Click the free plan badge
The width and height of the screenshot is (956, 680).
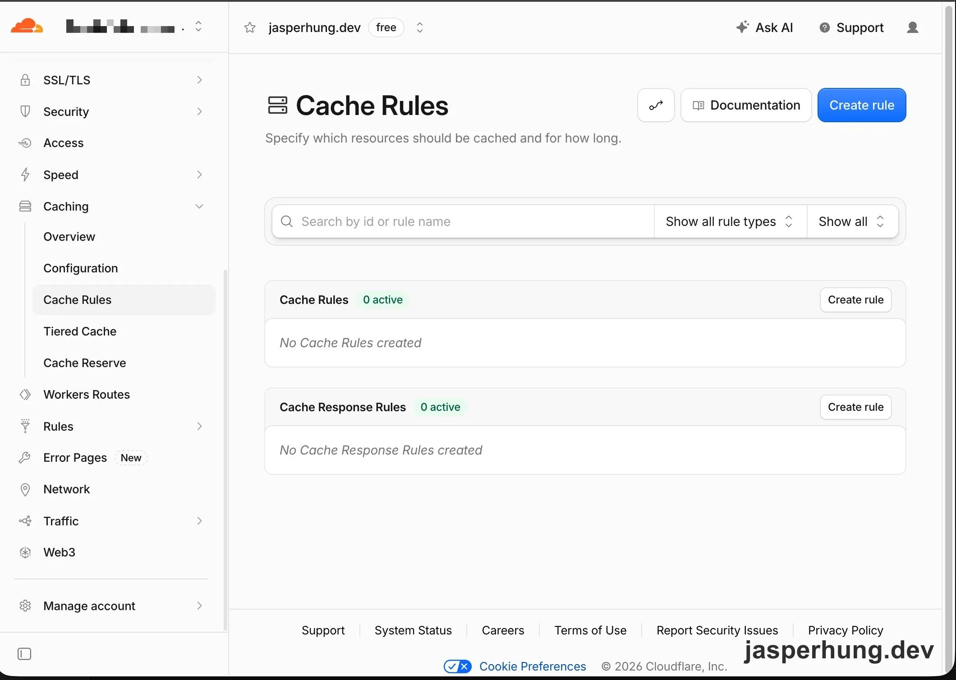(386, 28)
